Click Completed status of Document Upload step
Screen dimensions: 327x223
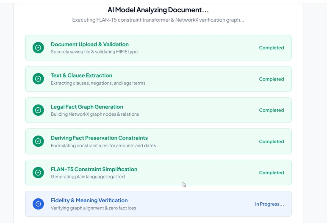pos(272,47)
